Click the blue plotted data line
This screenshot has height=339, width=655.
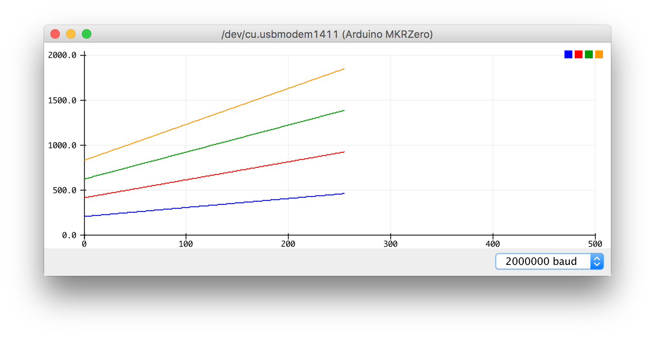(x=215, y=205)
